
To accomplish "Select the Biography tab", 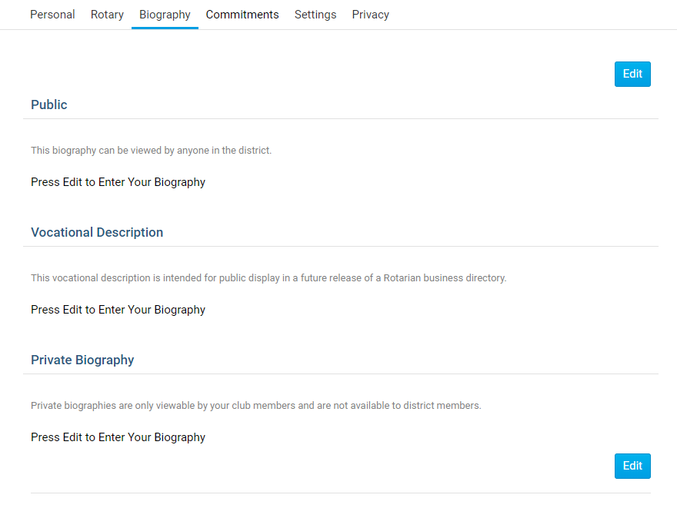I will click(165, 15).
